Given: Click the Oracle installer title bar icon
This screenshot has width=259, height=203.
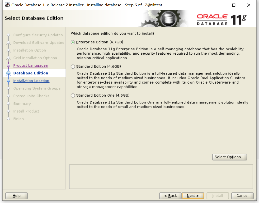Looking at the screenshot, I should (7, 5).
